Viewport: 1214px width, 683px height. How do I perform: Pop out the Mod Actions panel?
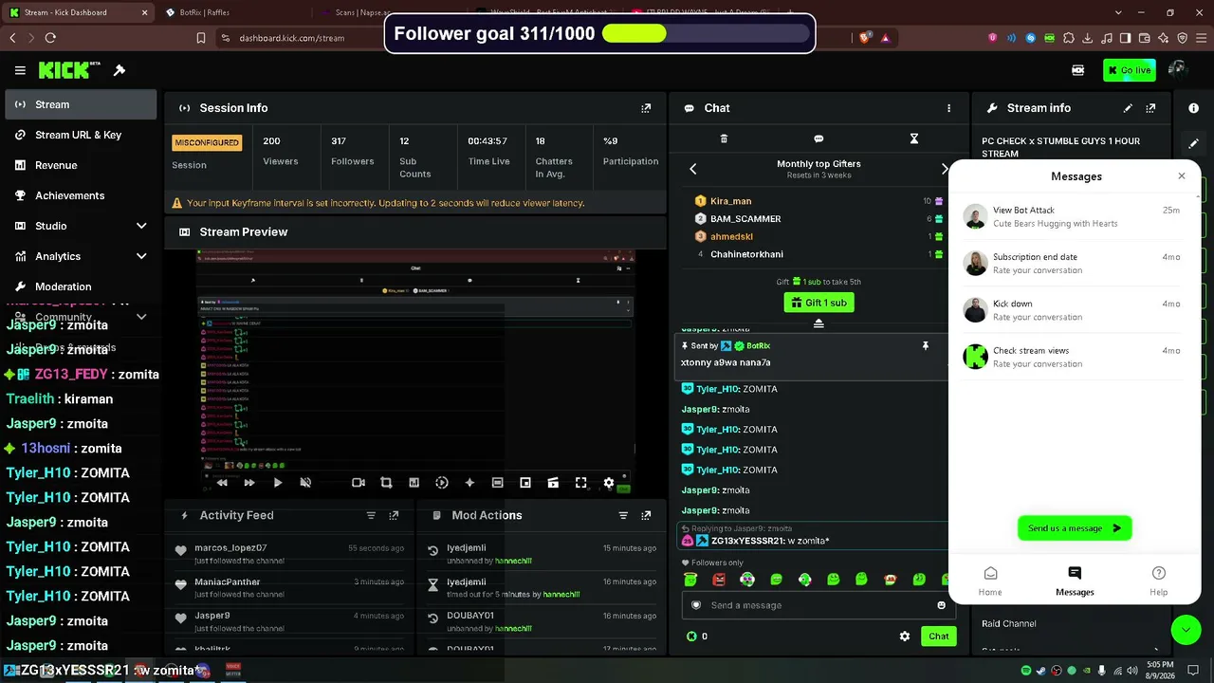click(646, 515)
